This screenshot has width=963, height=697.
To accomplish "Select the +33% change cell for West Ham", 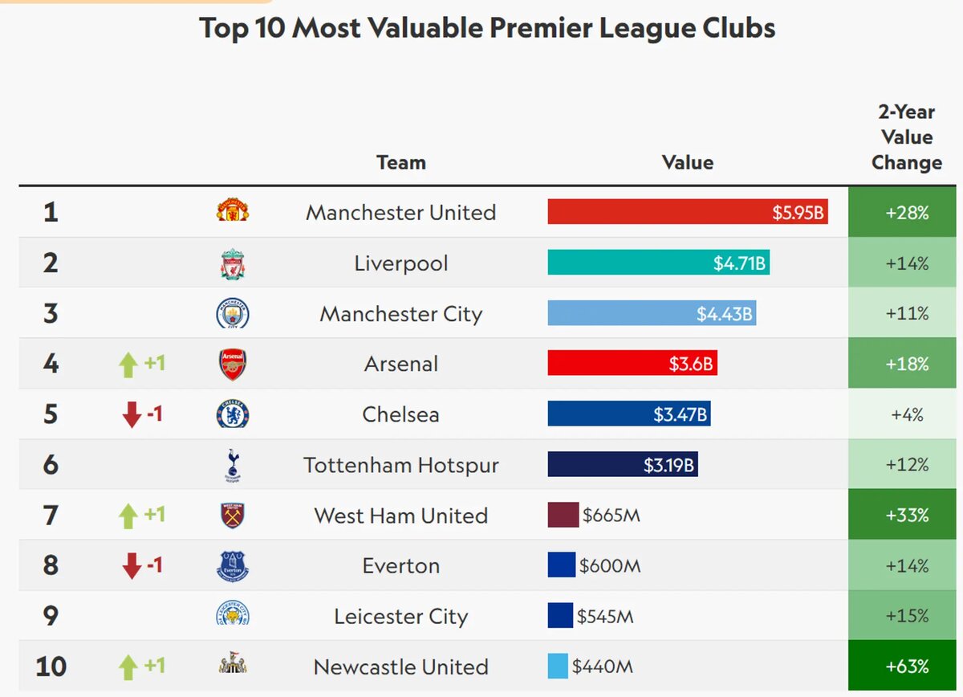I will [905, 515].
